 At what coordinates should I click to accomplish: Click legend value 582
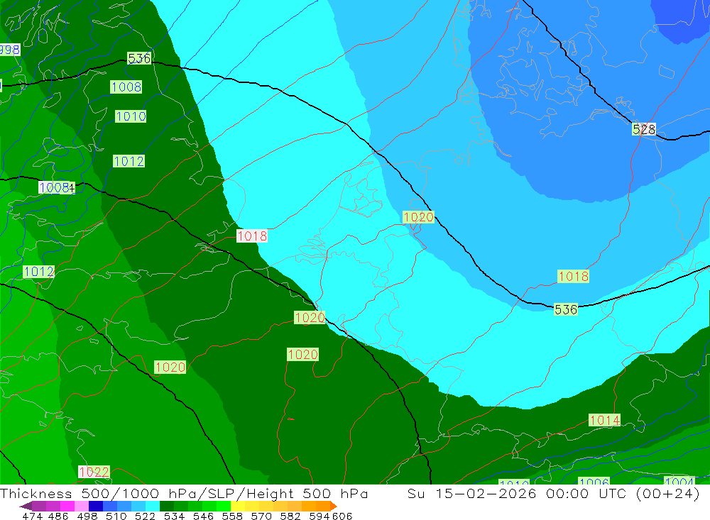[x=290, y=516]
